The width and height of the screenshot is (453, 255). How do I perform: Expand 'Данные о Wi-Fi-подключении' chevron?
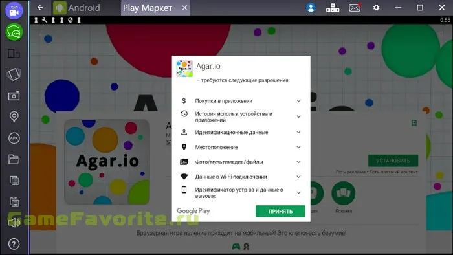tap(298, 177)
